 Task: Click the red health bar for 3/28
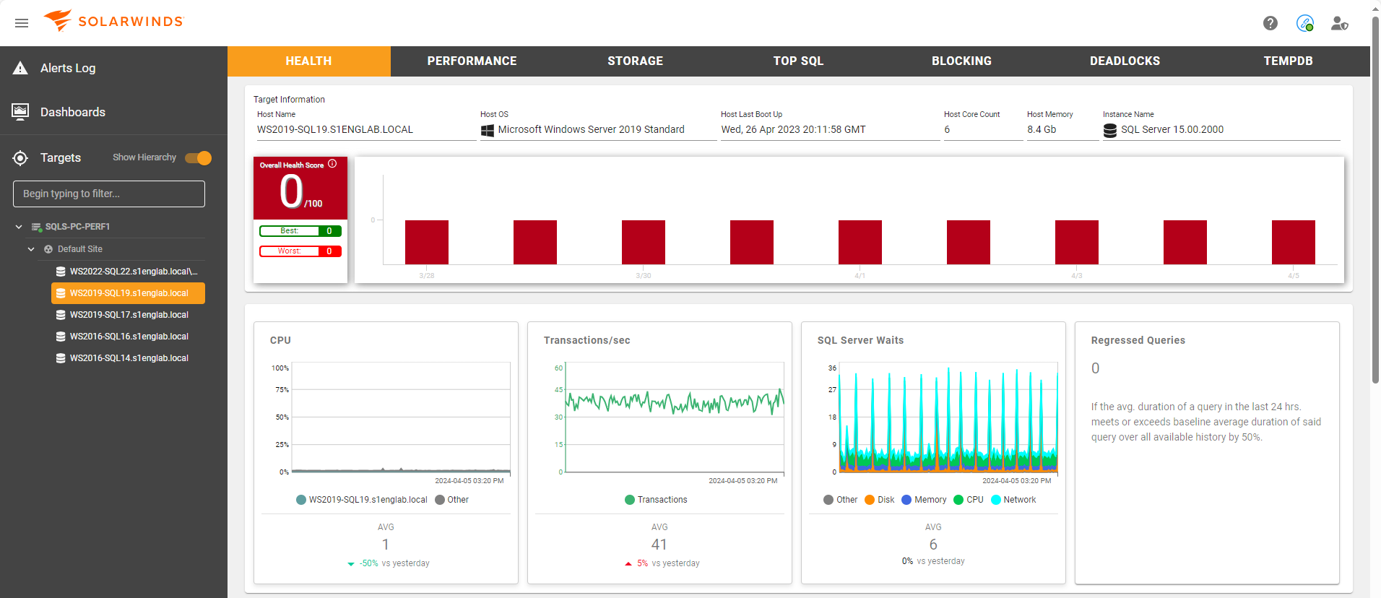coord(427,242)
